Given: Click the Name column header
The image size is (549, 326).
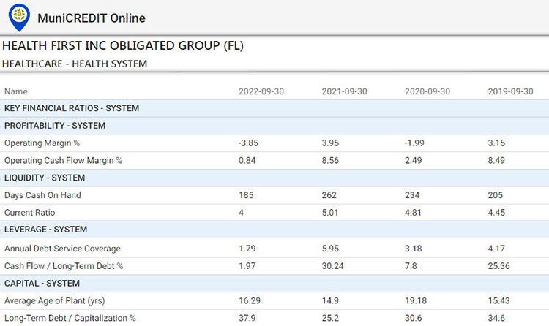Looking at the screenshot, I should pyautogui.click(x=16, y=91).
